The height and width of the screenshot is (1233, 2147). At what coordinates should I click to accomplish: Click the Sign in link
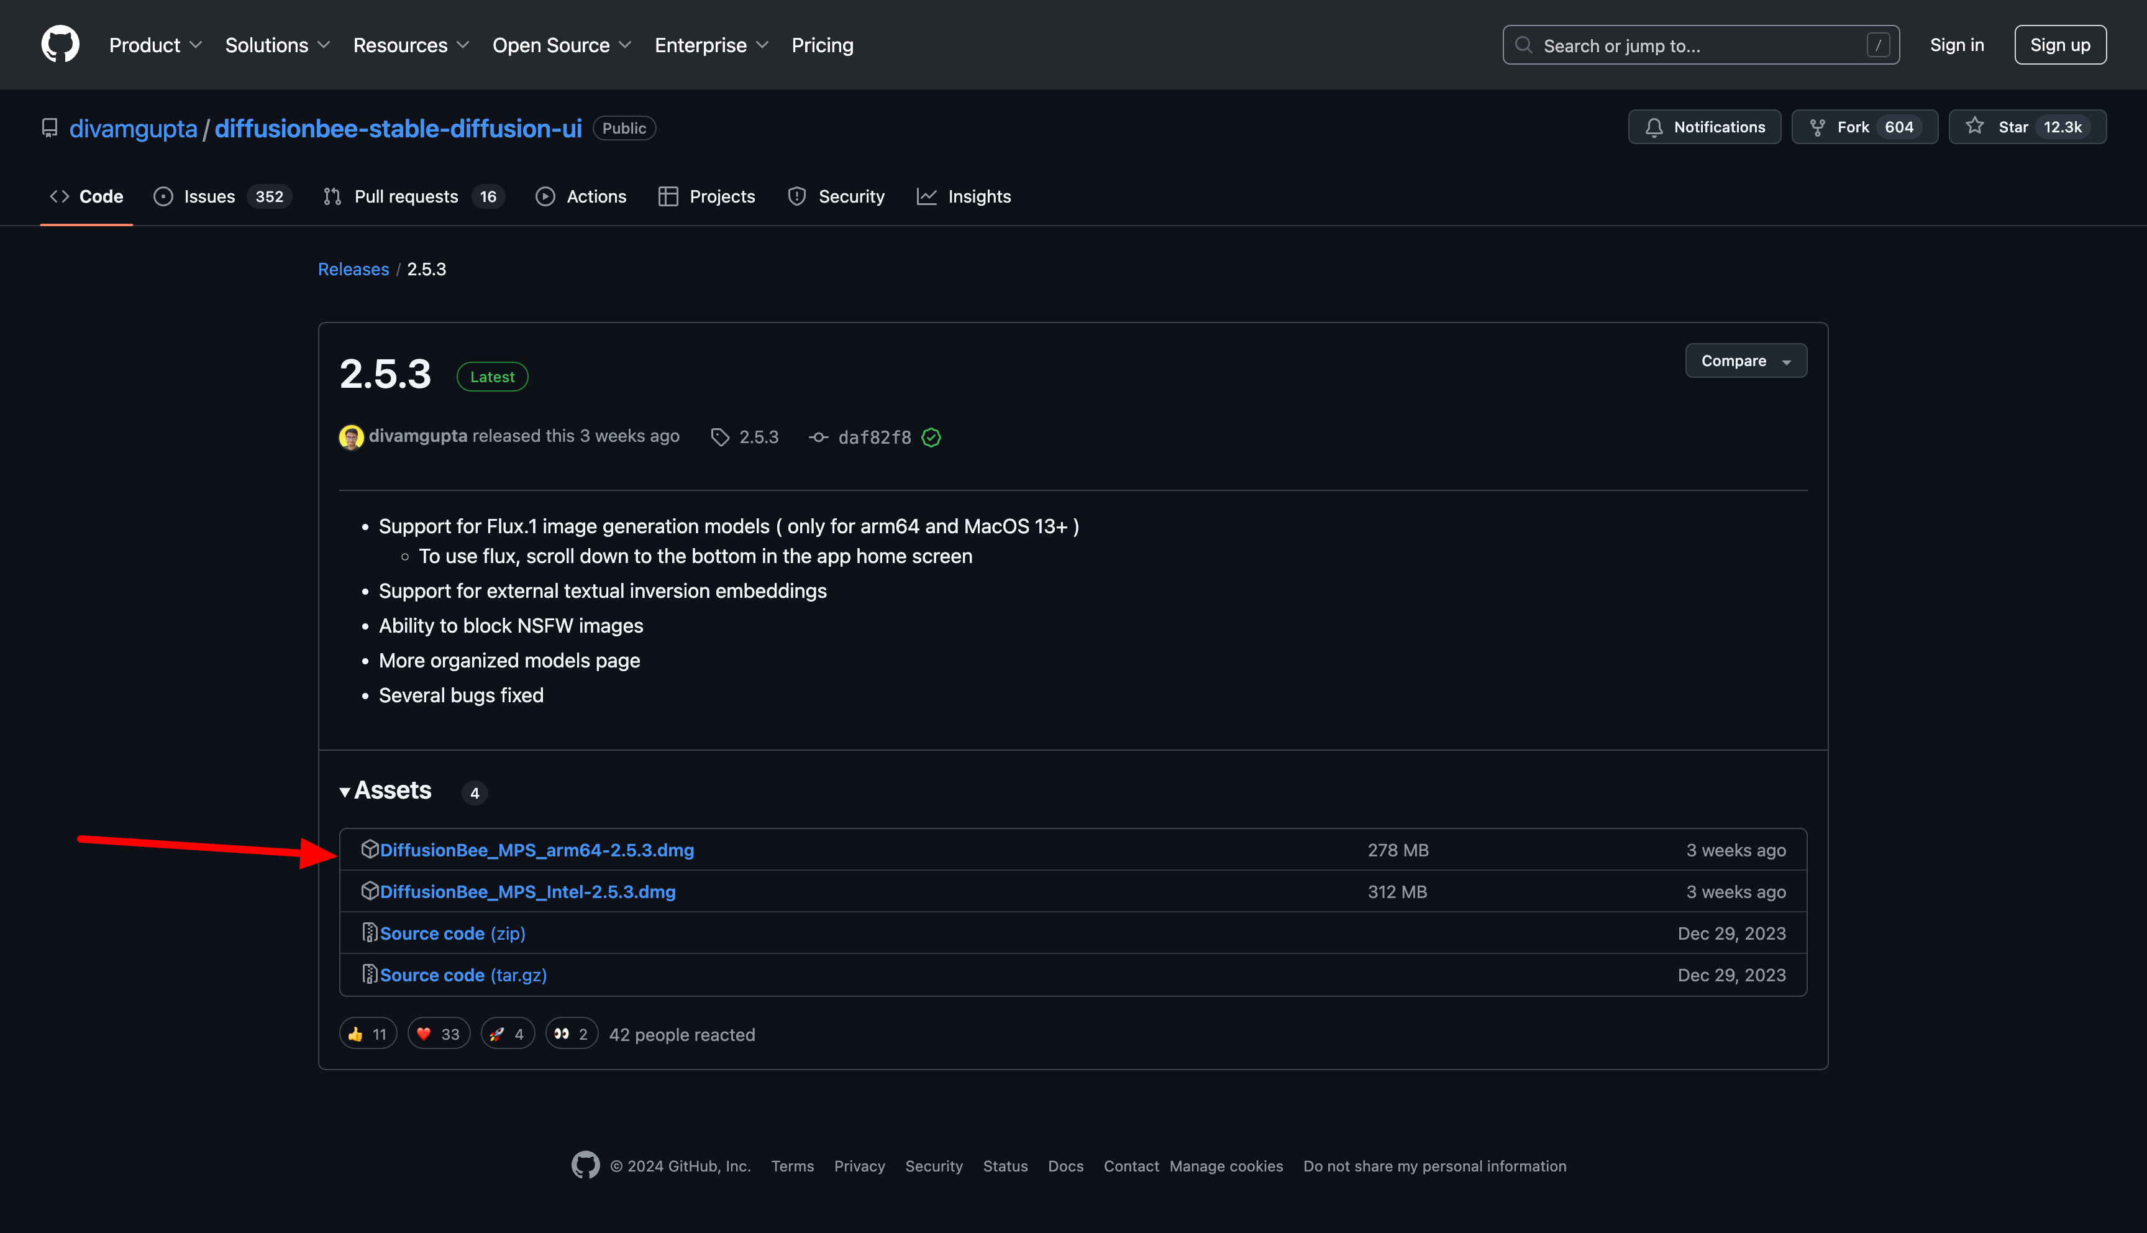click(1956, 45)
